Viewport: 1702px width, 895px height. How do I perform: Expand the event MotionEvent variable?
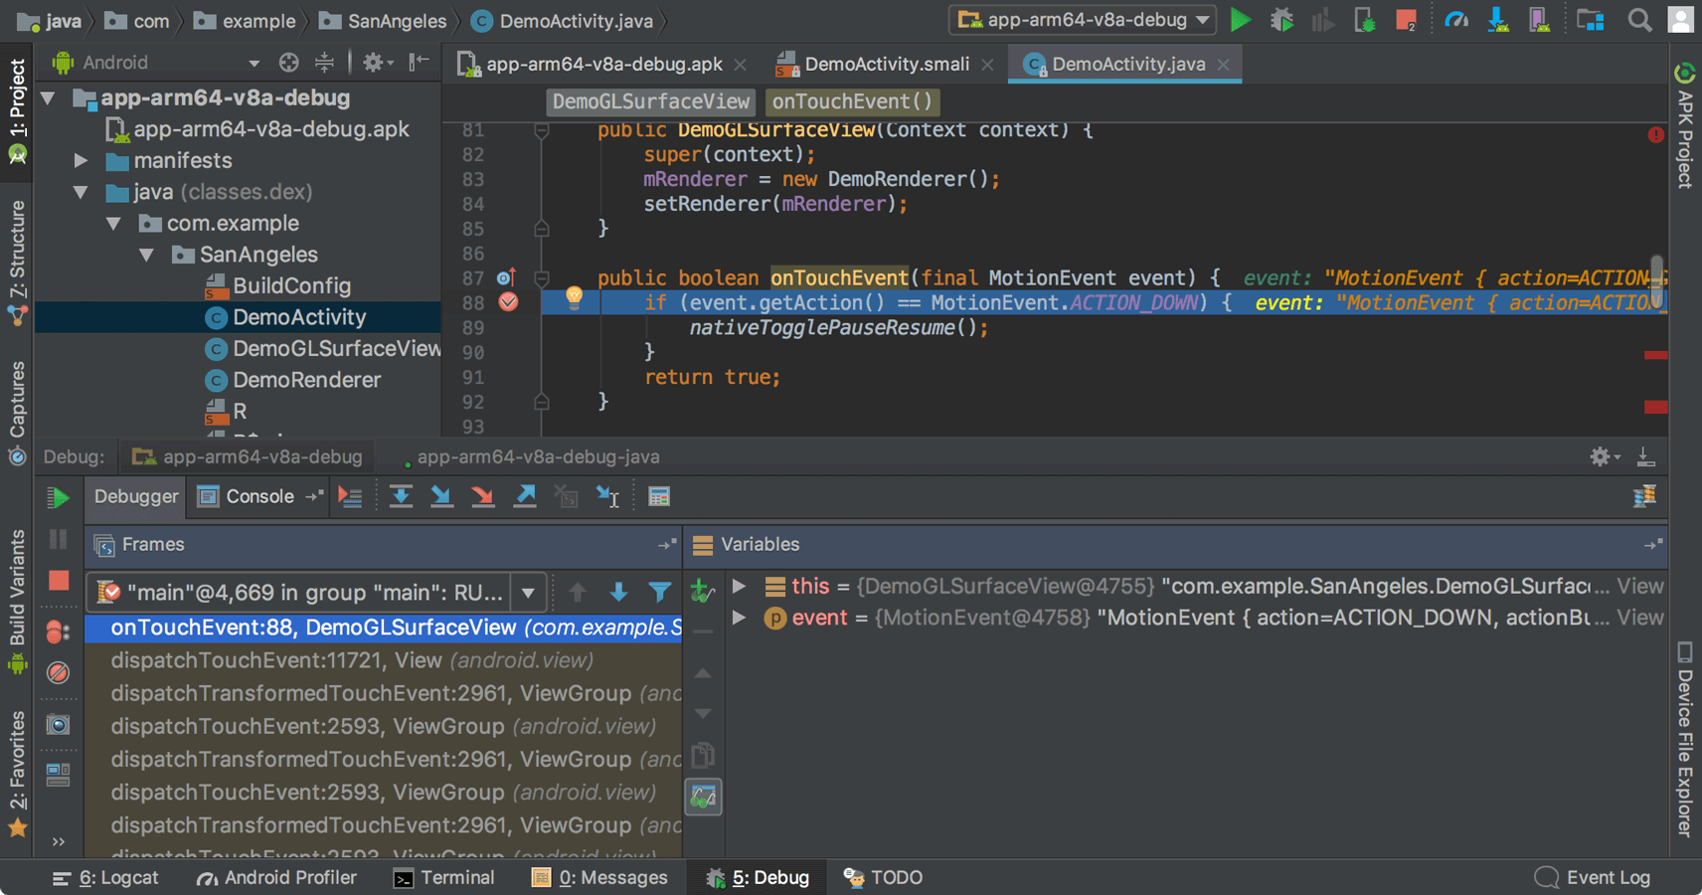click(x=740, y=618)
